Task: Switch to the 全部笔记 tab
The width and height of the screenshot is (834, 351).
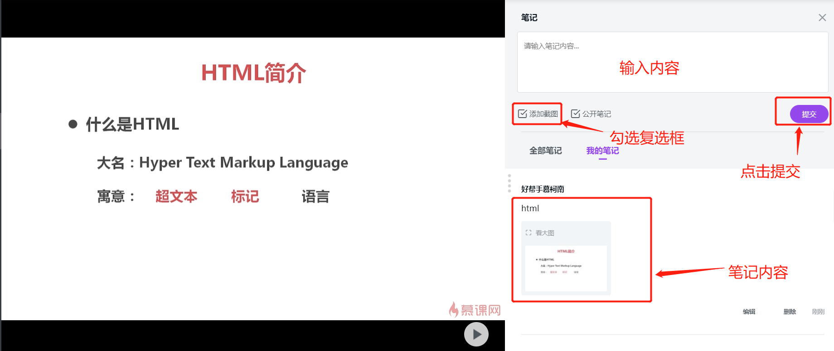Action: 546,151
